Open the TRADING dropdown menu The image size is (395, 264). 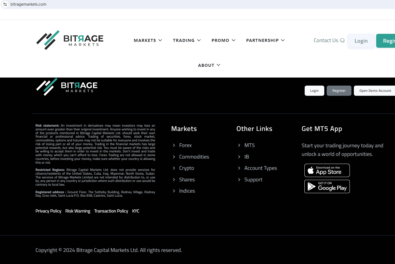tap(187, 41)
